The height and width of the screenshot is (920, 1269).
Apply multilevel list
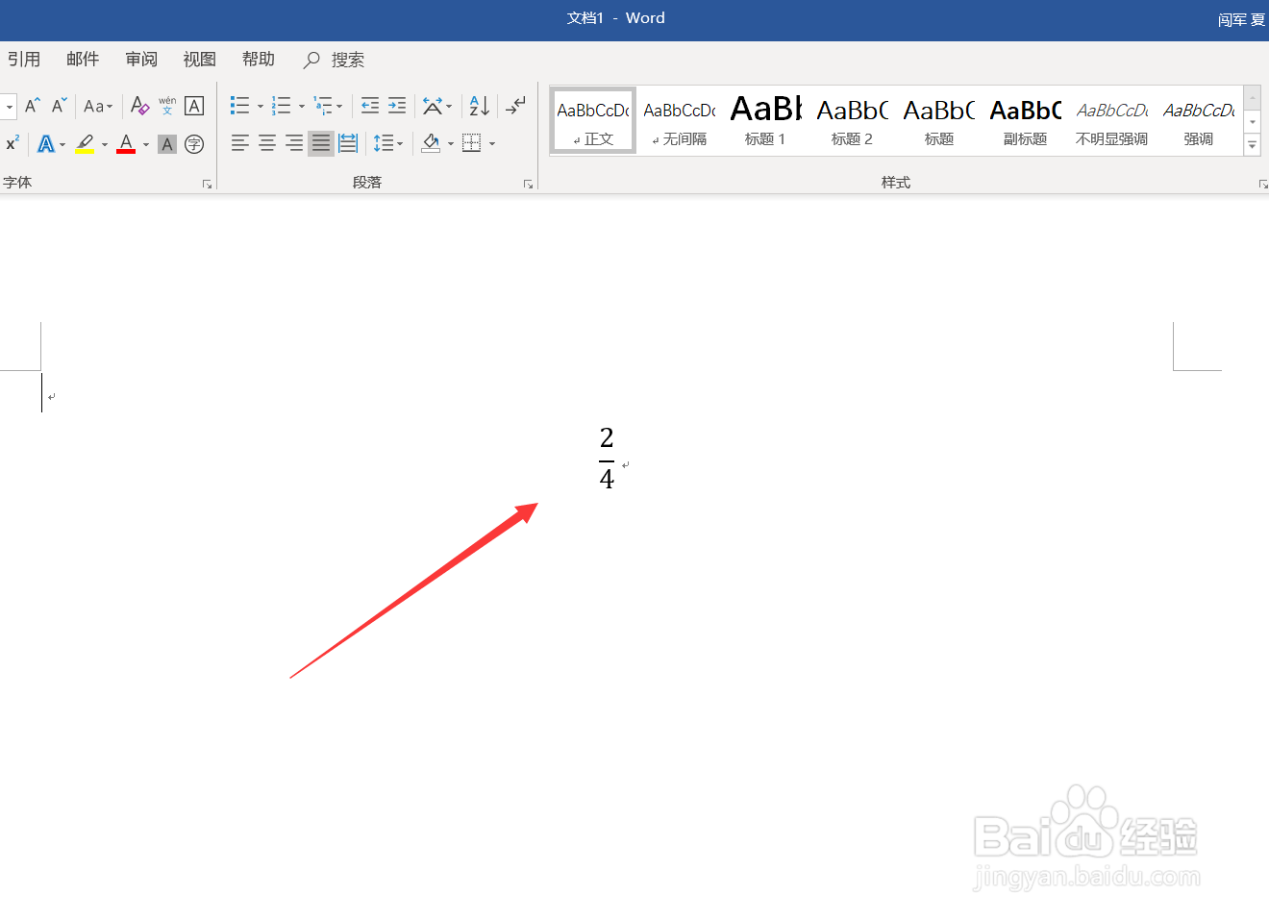pos(322,106)
